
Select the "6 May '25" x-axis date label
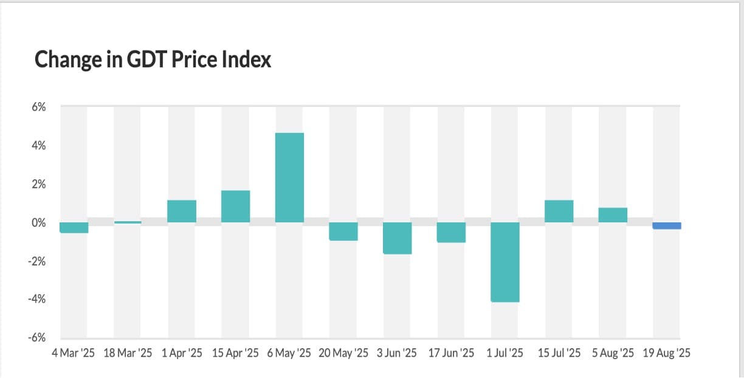(x=289, y=353)
